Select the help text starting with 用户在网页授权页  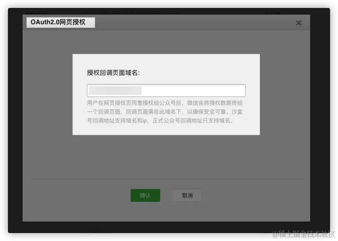tap(165, 111)
